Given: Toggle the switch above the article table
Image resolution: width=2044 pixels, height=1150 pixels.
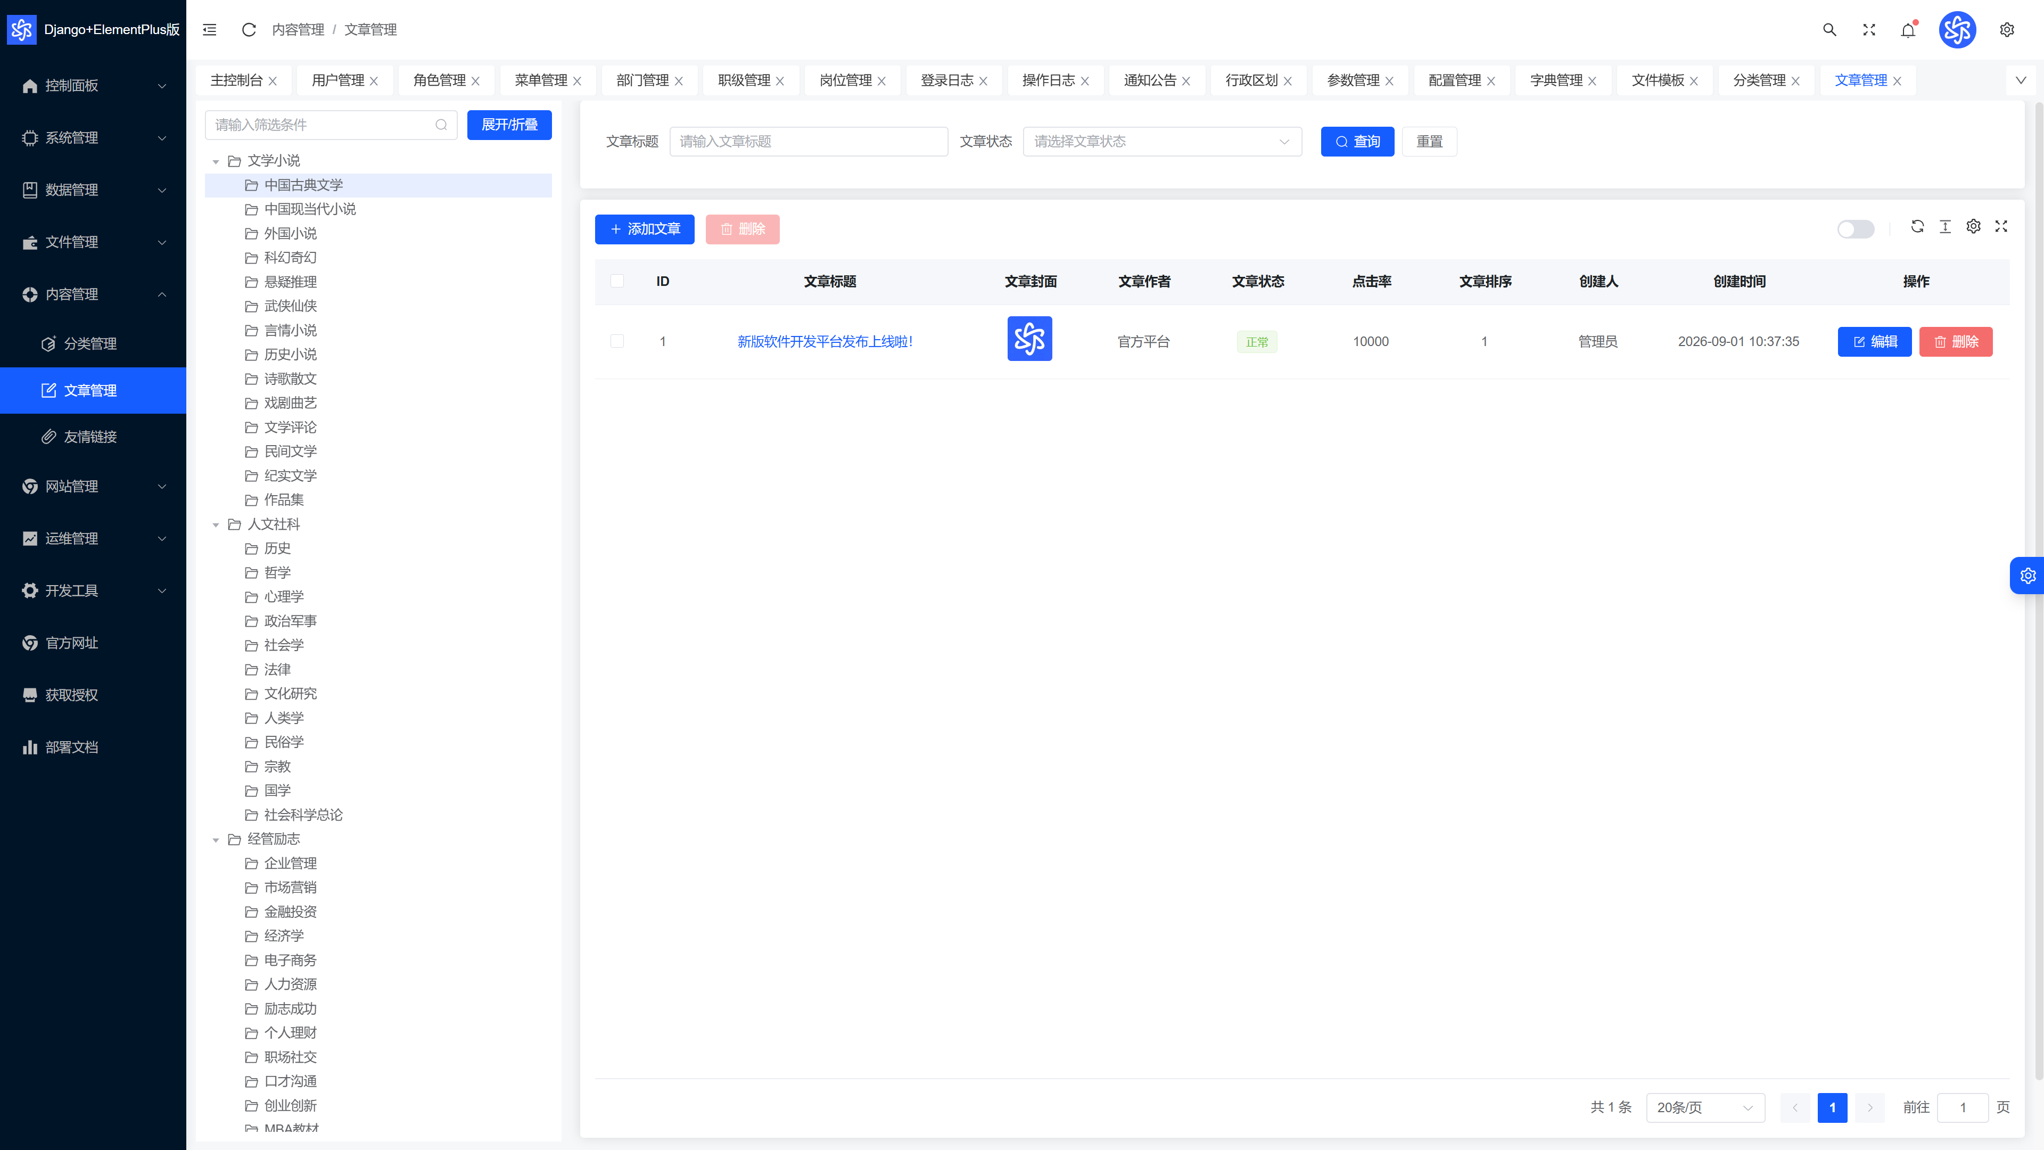Looking at the screenshot, I should pos(1855,228).
